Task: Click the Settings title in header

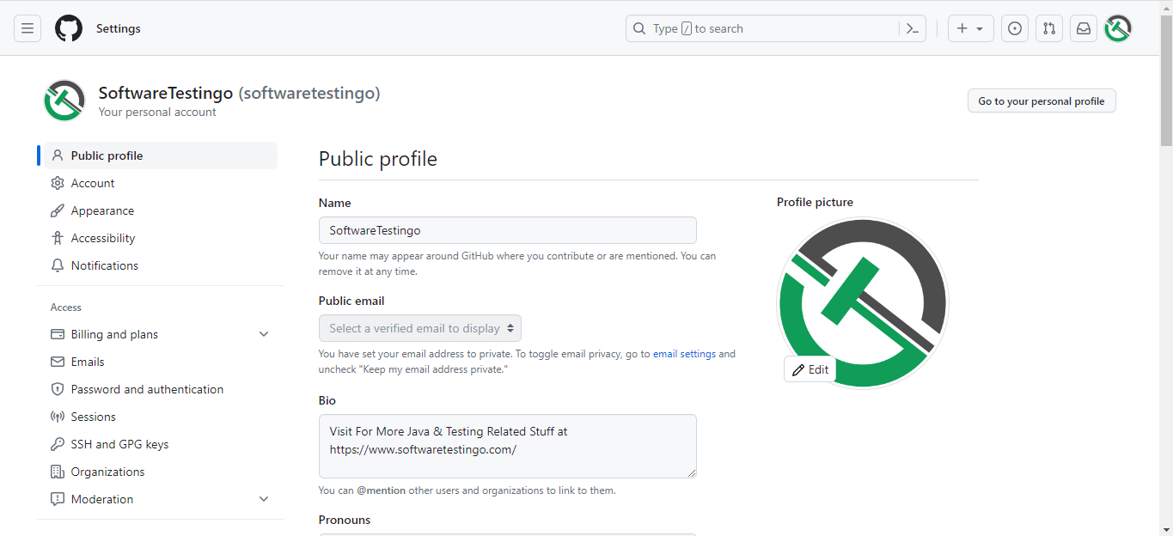Action: coord(119,28)
